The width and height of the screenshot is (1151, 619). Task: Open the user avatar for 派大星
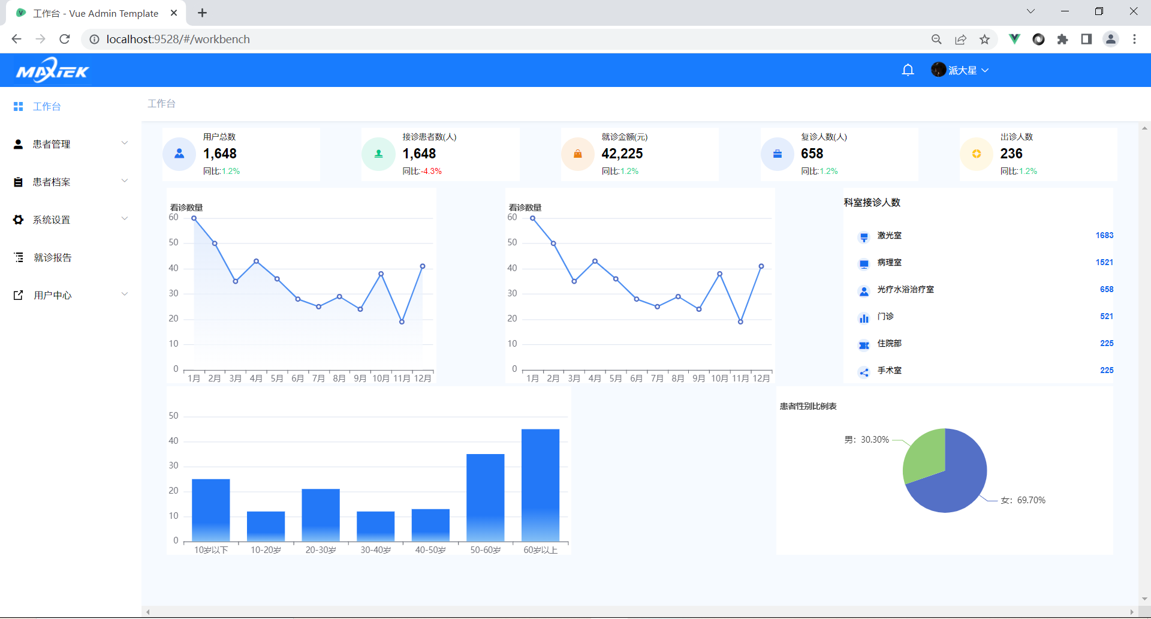(x=938, y=70)
